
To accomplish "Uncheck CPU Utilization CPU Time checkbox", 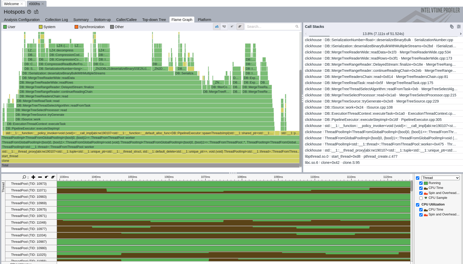I will 421,210.
